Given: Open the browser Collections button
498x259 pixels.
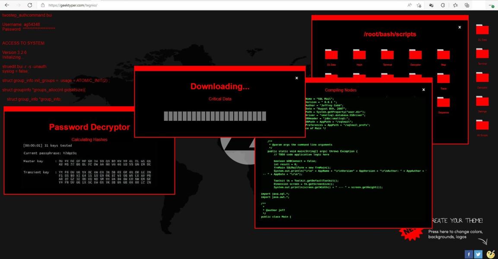Looking at the screenshot, I should tap(467, 5).
